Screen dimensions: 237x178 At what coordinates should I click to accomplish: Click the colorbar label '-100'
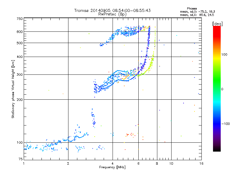[226, 124]
